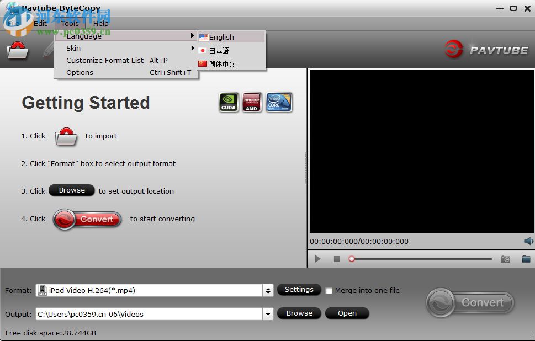Click the Intel Core logo icon
Viewport: 535px width, 341px height.
click(279, 102)
